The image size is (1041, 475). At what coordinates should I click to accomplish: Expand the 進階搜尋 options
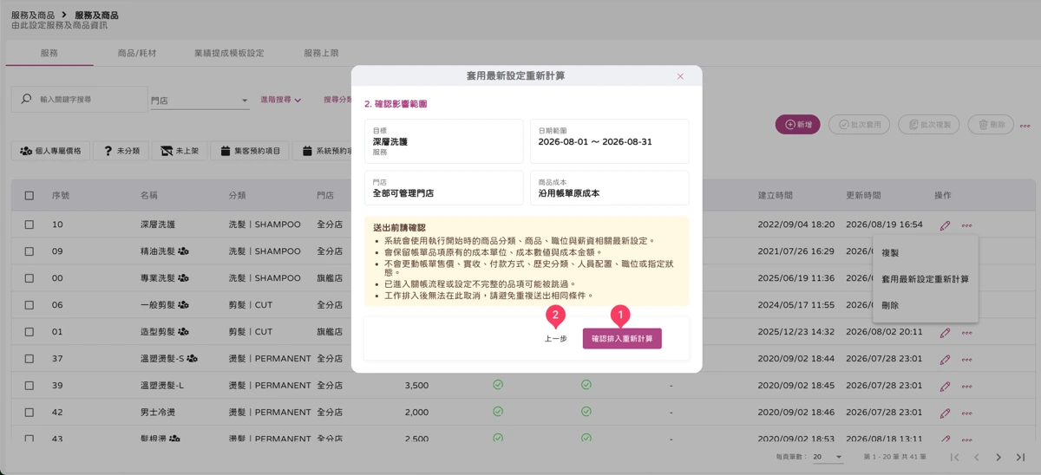pos(281,100)
